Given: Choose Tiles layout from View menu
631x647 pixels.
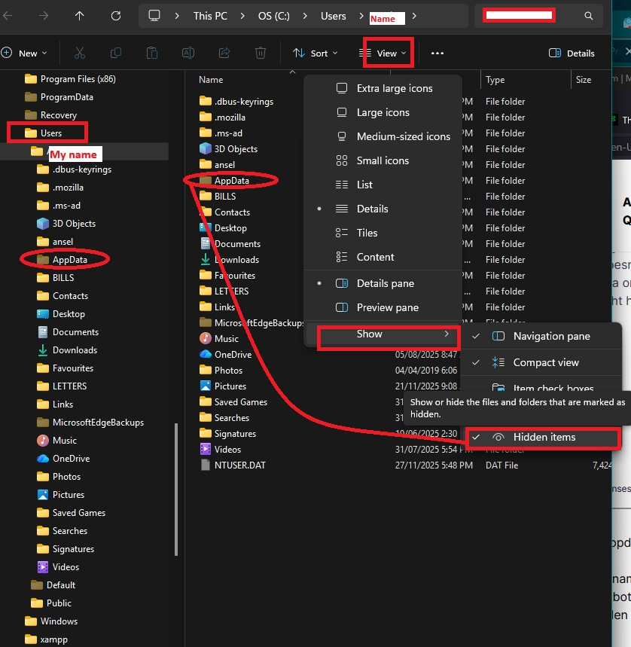Looking at the screenshot, I should pyautogui.click(x=367, y=233).
